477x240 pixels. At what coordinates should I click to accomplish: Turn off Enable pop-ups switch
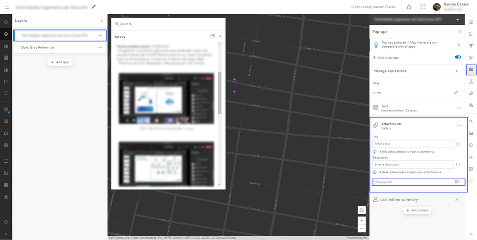point(457,57)
